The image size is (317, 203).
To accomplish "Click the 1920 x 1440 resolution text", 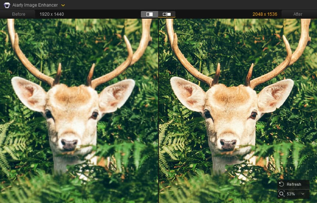I will click(x=52, y=14).
